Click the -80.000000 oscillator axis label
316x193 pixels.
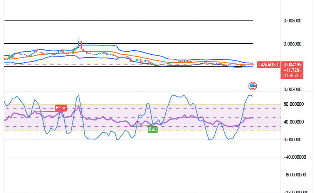[x=295, y=175]
